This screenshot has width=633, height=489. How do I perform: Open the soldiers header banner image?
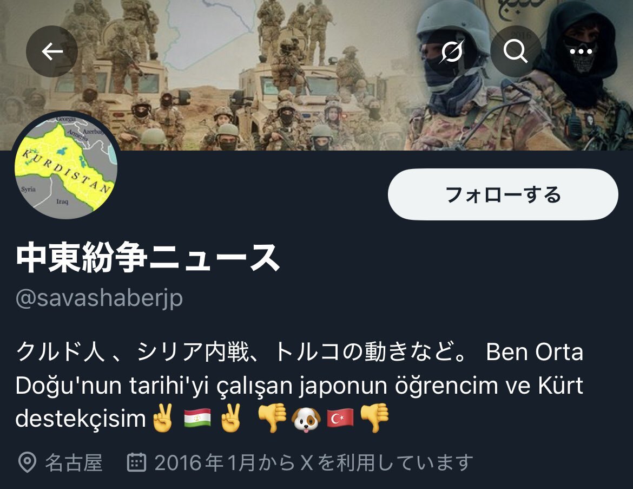point(316,75)
